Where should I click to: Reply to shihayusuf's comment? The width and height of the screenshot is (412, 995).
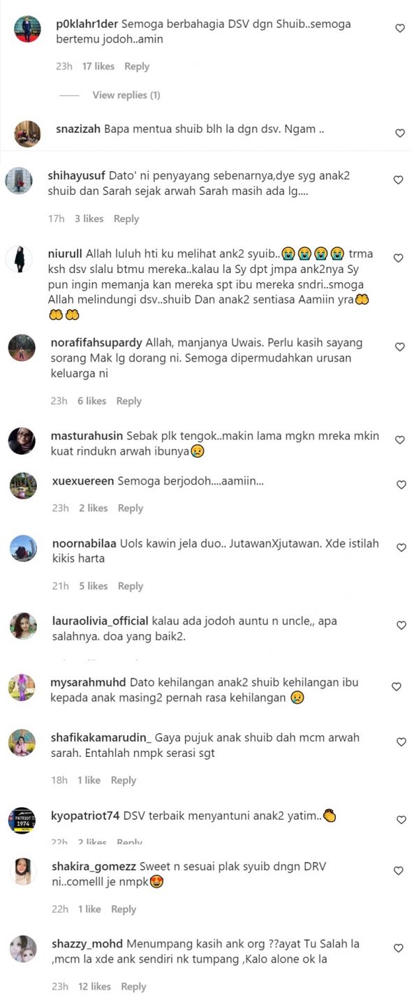point(126,219)
